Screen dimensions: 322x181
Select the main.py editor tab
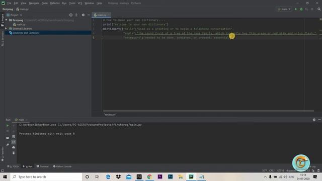pos(102,15)
